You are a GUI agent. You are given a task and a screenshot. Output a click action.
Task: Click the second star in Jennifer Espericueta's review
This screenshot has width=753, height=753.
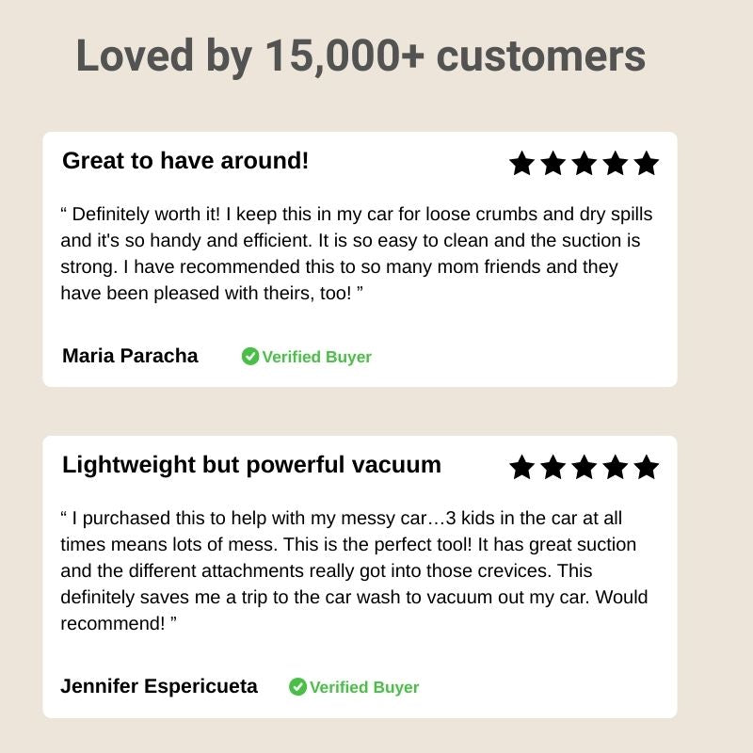pyautogui.click(x=553, y=467)
